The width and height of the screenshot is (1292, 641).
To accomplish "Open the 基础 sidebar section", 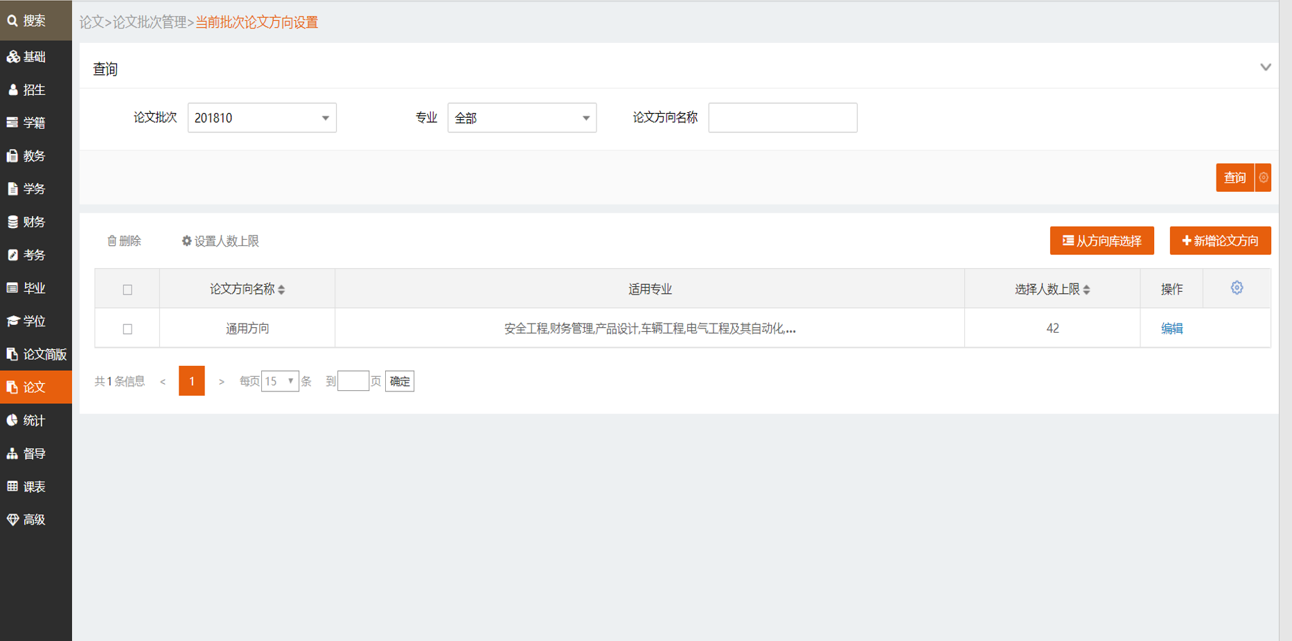I will [35, 57].
